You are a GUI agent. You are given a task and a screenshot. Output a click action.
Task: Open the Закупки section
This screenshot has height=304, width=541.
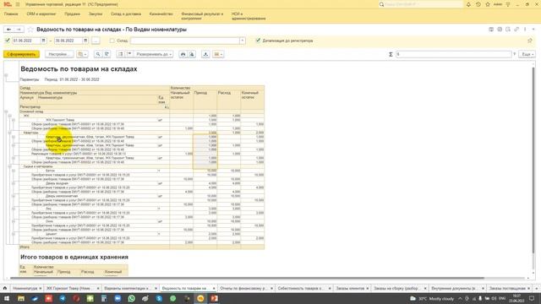tap(96, 14)
